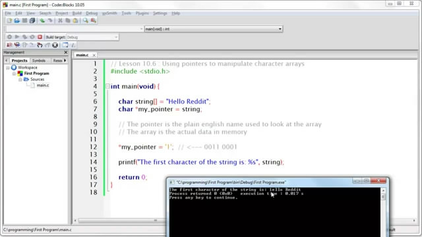The image size is (422, 237).
Task: Click the Step into debug icon
Action: tap(32, 45)
